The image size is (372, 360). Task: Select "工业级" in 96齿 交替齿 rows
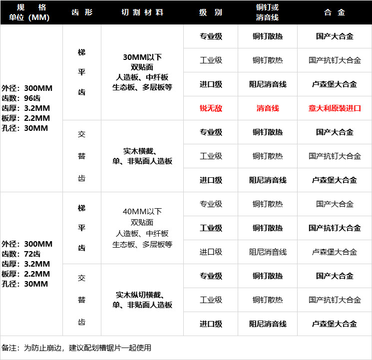(211, 156)
